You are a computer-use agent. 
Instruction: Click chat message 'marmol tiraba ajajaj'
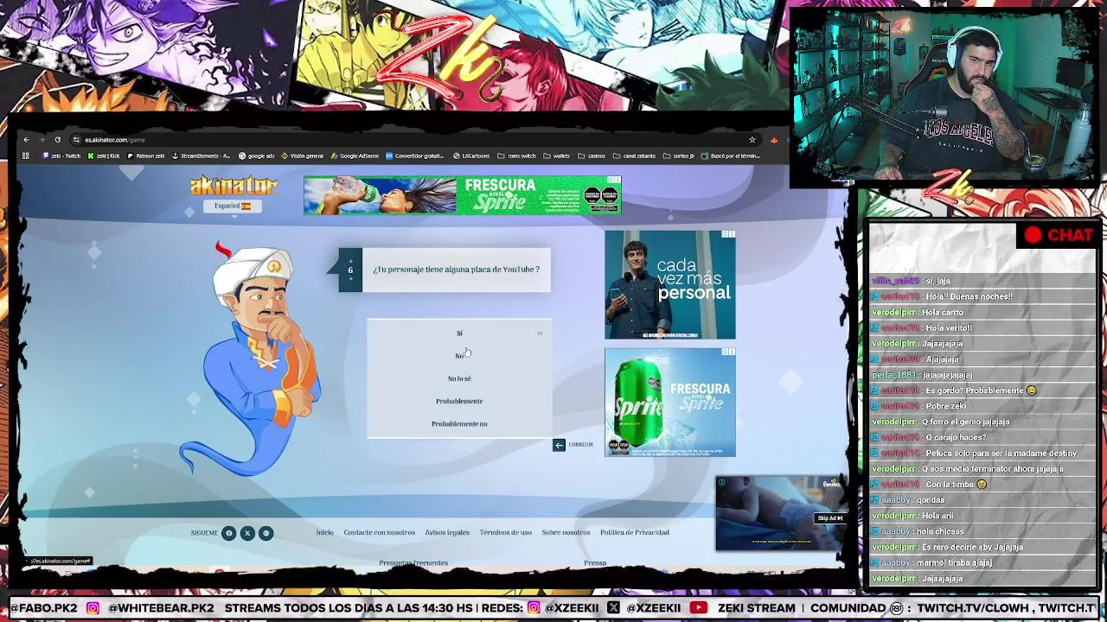[x=954, y=562]
